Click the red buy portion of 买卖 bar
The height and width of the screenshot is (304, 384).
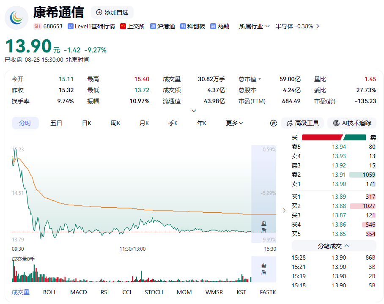click(322, 137)
